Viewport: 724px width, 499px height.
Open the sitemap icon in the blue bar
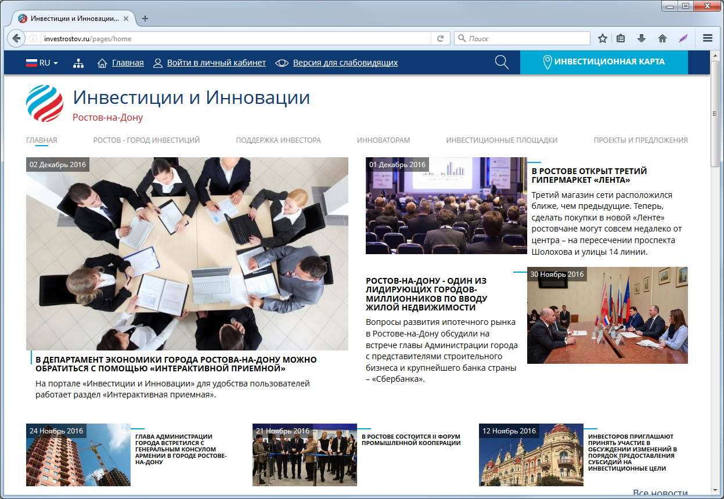tap(78, 63)
